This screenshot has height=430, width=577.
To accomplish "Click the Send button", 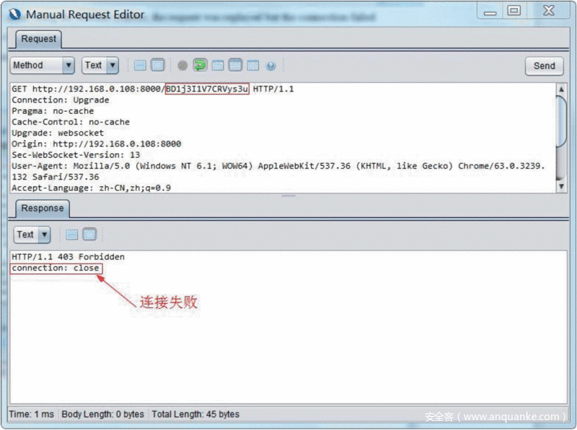I will click(544, 66).
